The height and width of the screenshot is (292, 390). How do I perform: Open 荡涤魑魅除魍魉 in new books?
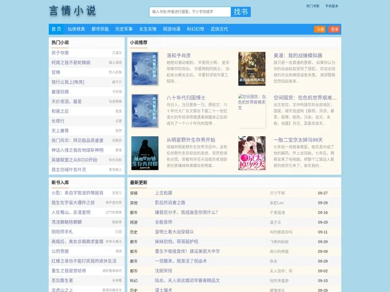pos(67,222)
